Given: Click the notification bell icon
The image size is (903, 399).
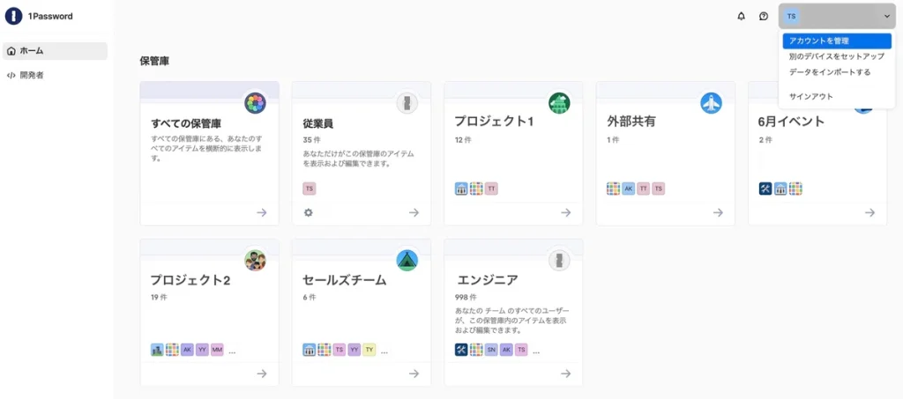Looking at the screenshot, I should point(741,16).
